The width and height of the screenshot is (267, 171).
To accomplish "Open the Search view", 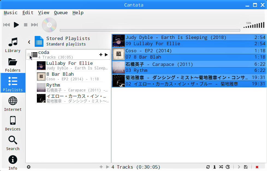I will 13,143.
